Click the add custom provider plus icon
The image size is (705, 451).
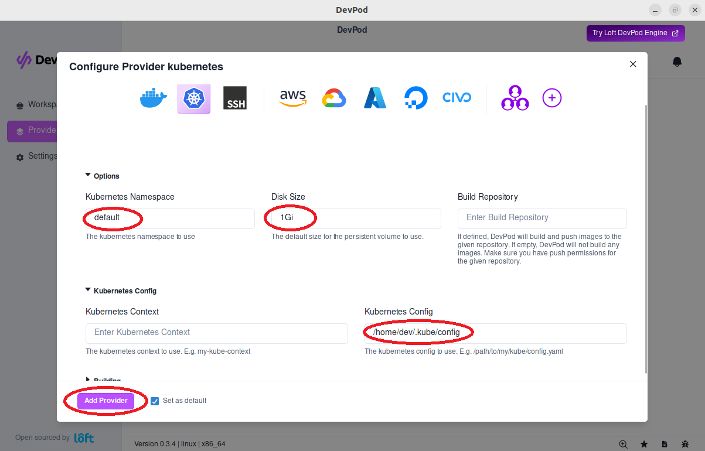point(551,98)
